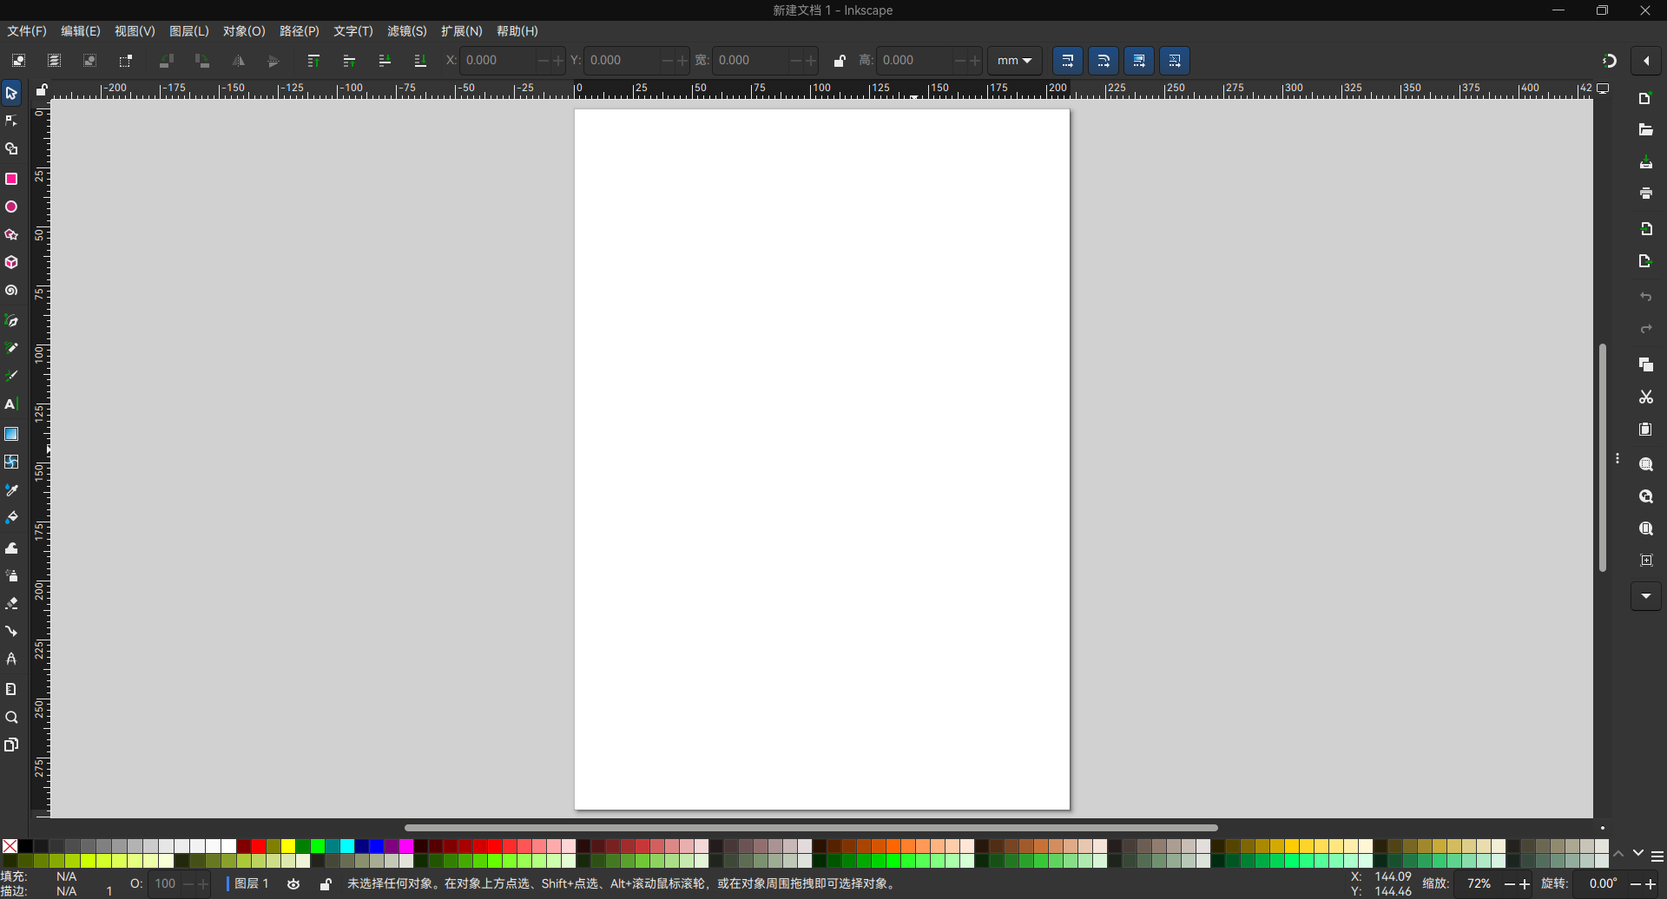Click the rotation increase plus button
Viewport: 1667px width, 899px height.
point(1651,884)
